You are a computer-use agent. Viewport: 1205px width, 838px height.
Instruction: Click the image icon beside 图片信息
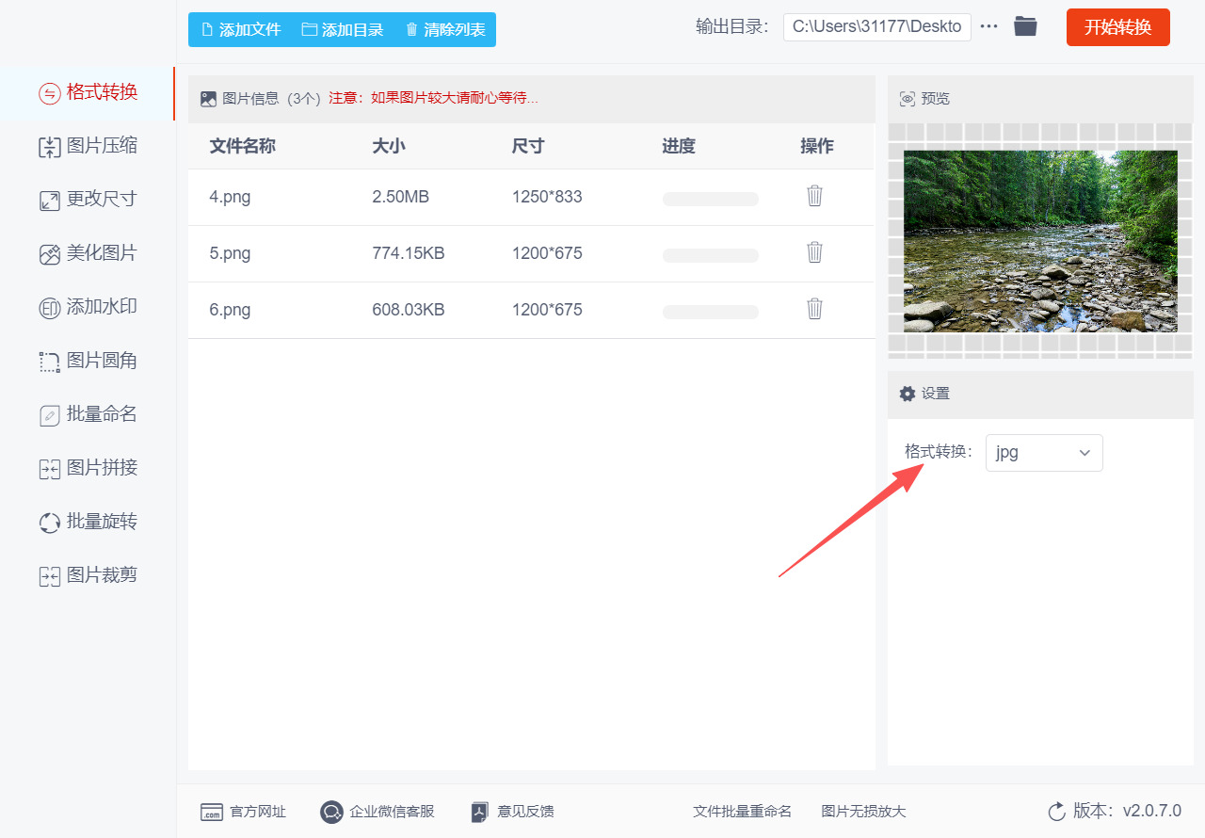coord(209,98)
